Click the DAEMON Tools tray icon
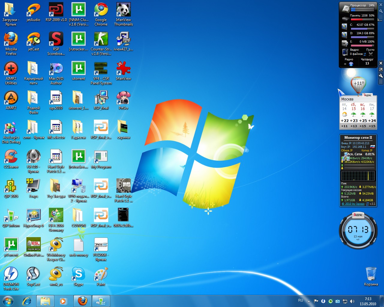This screenshot has width=384, height=307. pyautogui.click(x=323, y=301)
